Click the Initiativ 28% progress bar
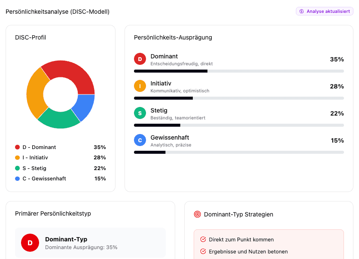The height and width of the screenshot is (259, 359). click(x=239, y=98)
